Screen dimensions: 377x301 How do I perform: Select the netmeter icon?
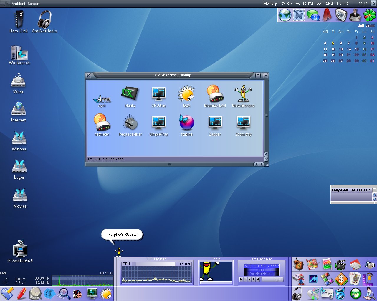coord(102,125)
